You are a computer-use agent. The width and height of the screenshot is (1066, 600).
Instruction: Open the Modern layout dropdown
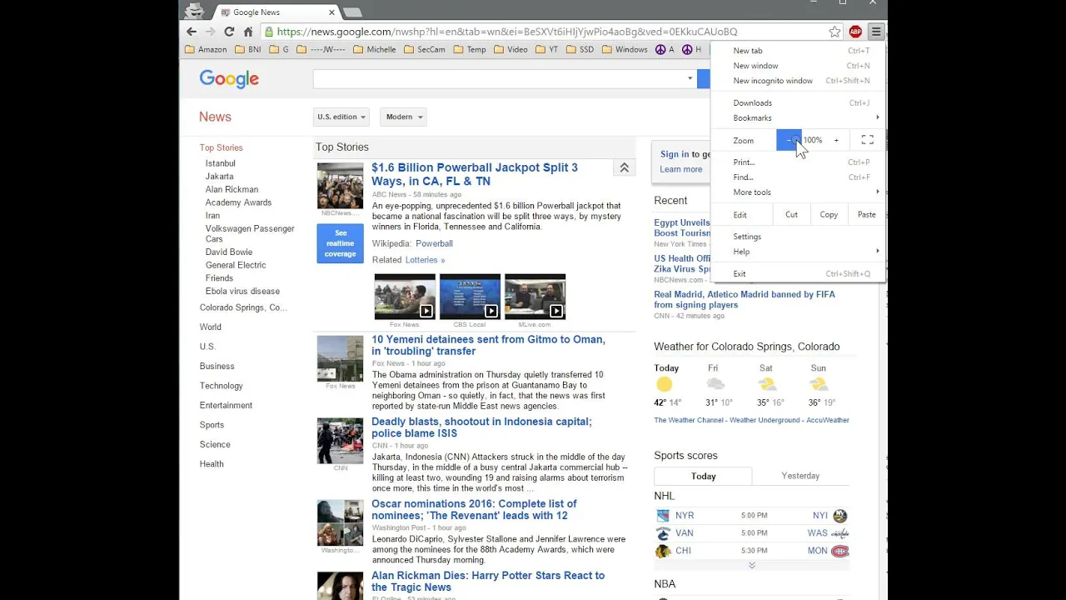click(x=403, y=117)
